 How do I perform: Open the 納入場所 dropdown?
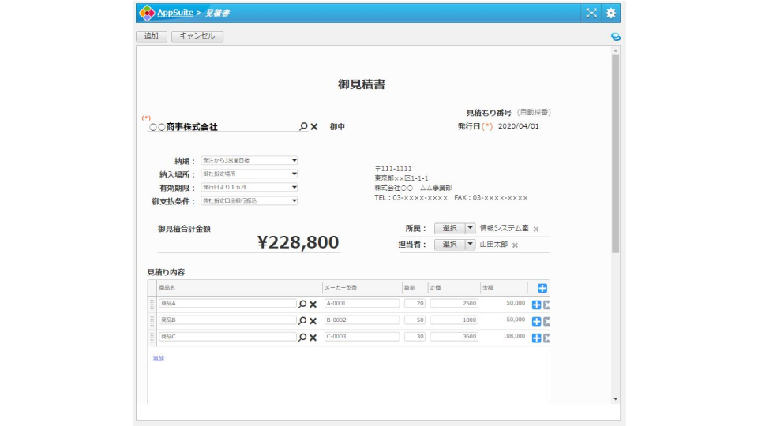(249, 174)
